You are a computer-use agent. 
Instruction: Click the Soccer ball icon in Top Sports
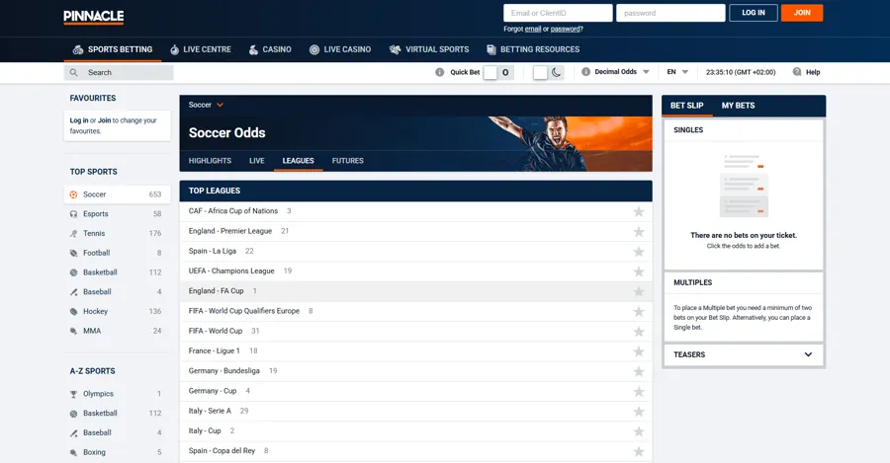[74, 194]
